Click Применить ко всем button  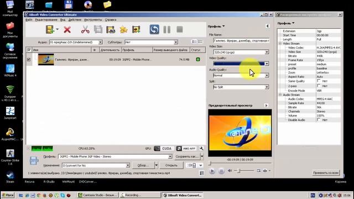(326, 173)
